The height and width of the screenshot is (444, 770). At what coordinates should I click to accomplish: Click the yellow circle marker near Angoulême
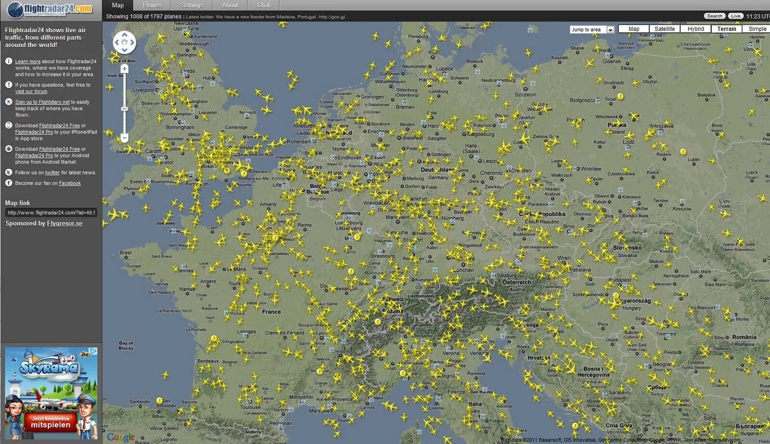214,338
